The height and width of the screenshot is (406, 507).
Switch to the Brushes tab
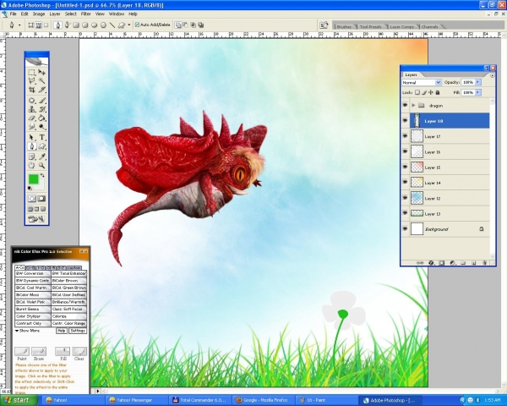344,26
